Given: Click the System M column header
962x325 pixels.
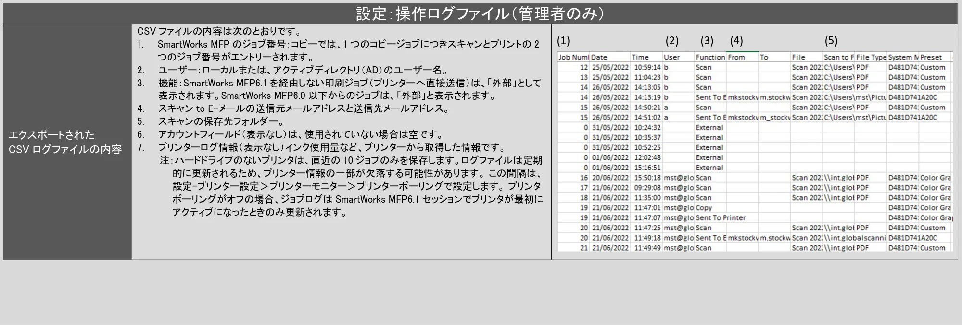Looking at the screenshot, I should 903,57.
